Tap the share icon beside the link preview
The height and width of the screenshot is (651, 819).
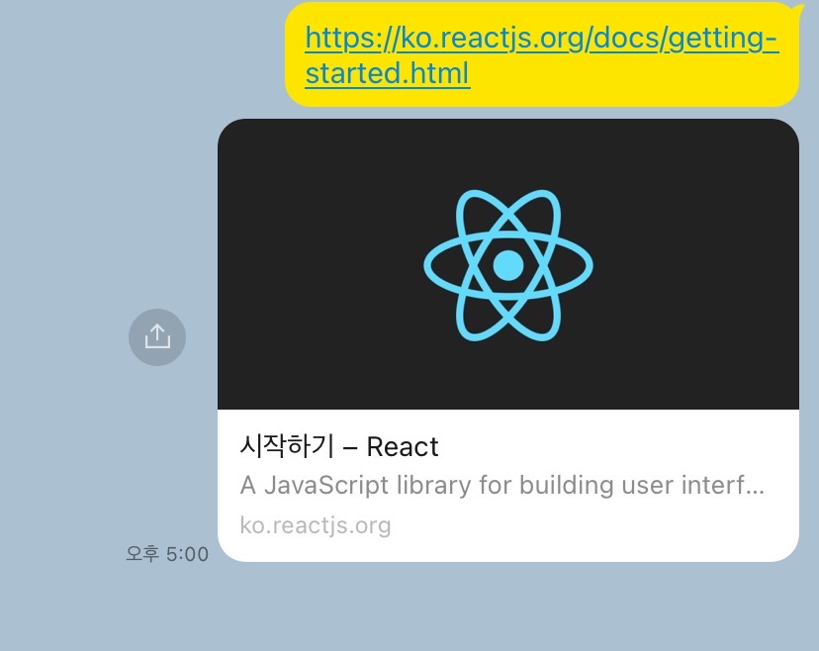tap(157, 337)
